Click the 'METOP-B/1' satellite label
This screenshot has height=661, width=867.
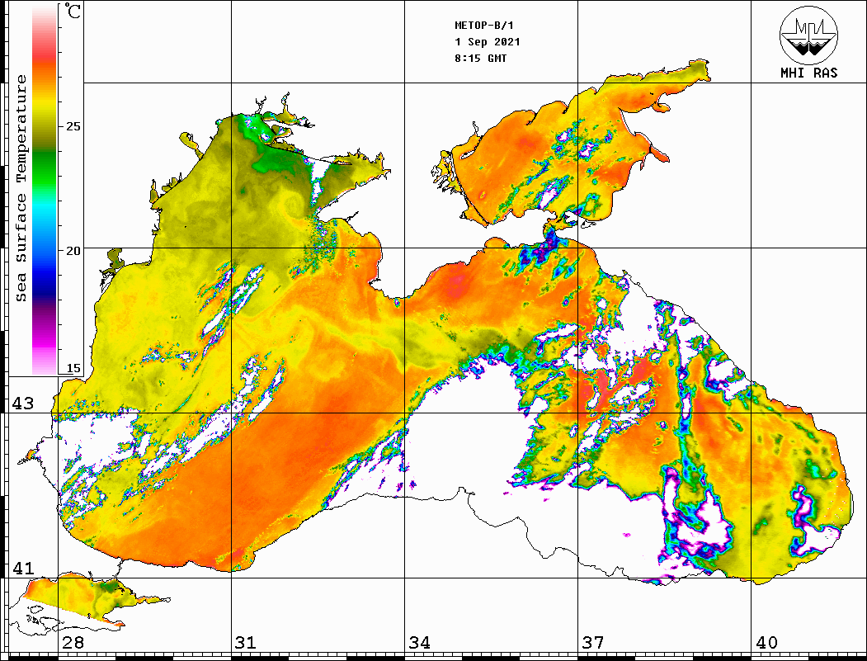pos(483,26)
